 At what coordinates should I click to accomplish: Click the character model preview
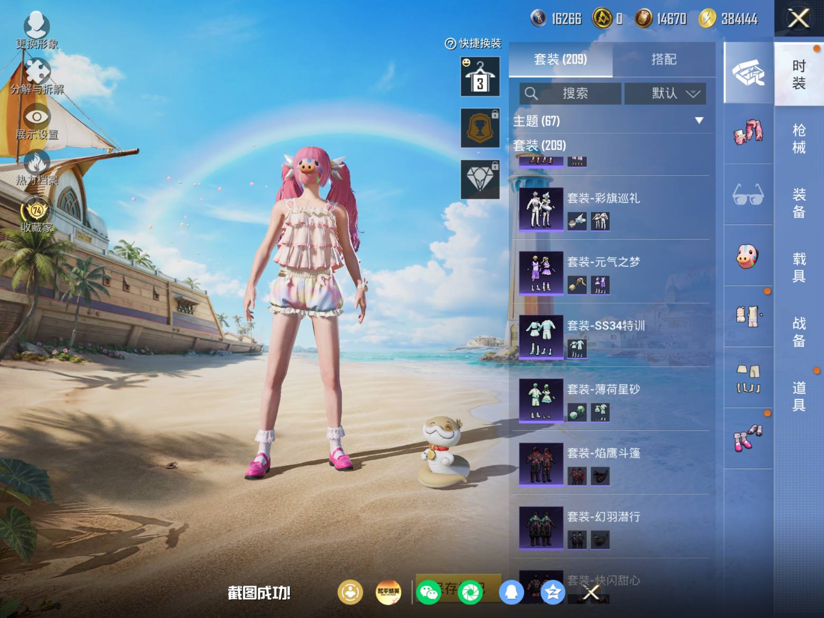pos(306,312)
